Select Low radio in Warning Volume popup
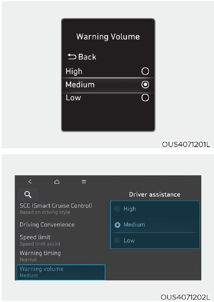This screenshot has width=214, height=302. pos(145,98)
